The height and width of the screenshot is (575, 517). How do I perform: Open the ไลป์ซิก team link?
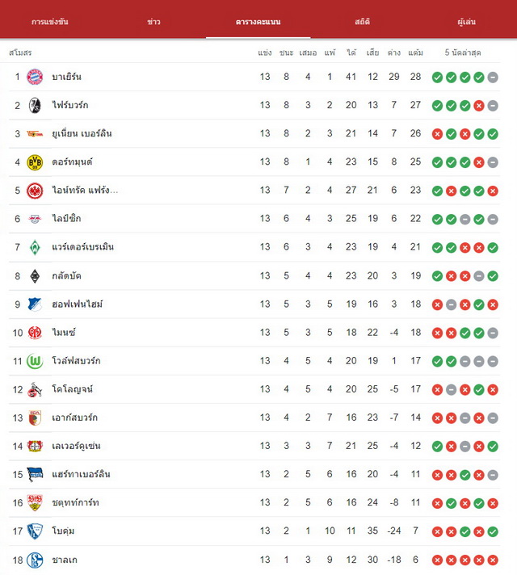tap(66, 219)
